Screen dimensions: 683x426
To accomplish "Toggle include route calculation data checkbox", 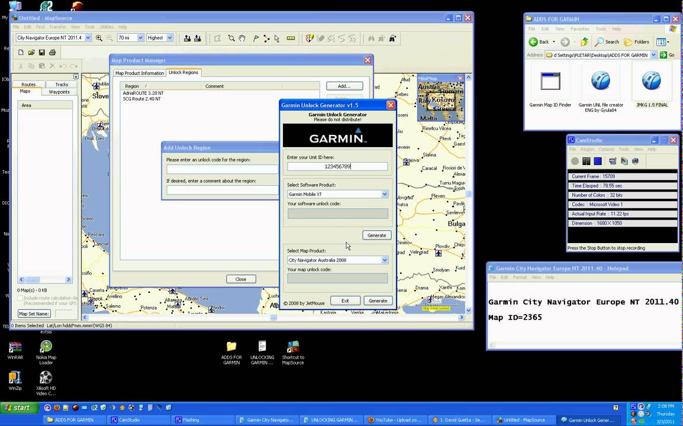I will [x=21, y=298].
